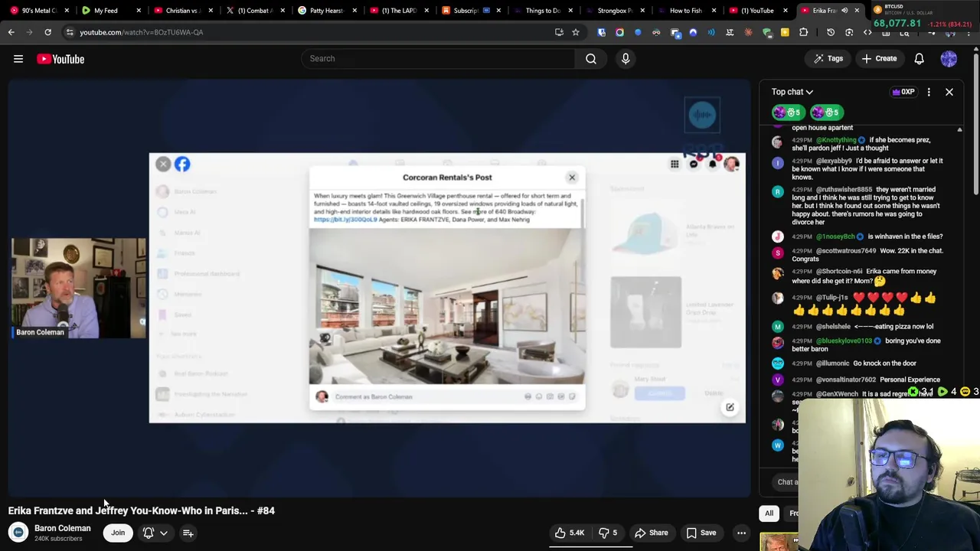Click the @1noseyBch chat username
This screenshot has height=551, width=980.
835,236
